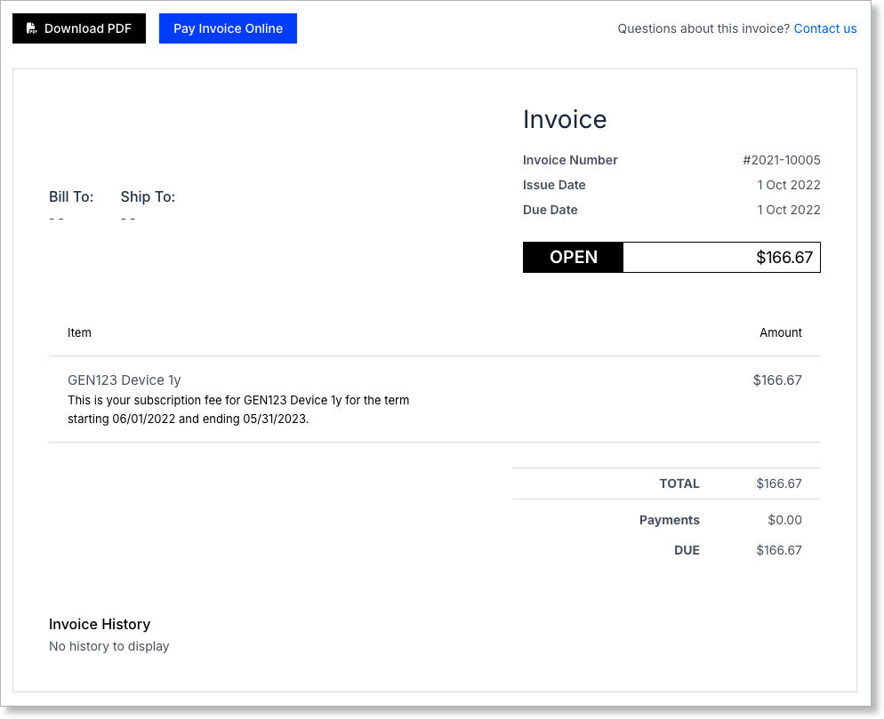Image resolution: width=884 pixels, height=719 pixels.
Task: Click the Issue Date value
Action: click(788, 185)
